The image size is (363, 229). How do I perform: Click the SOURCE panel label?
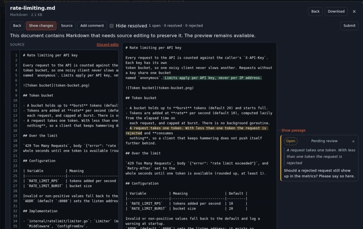[17, 45]
